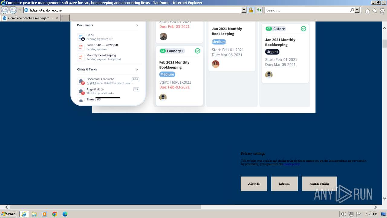Open Microsoft Edge taskbar icon
Image resolution: width=387 pixels, height=218 pixels.
tap(65, 214)
